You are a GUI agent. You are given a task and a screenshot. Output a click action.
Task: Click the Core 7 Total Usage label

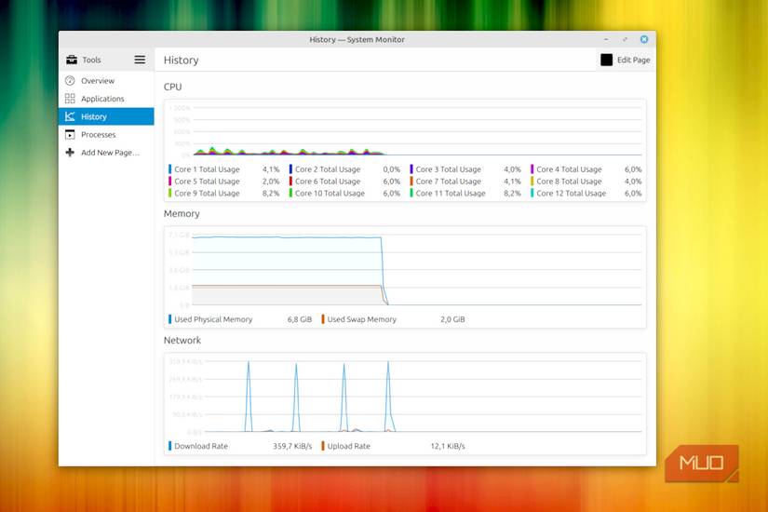(448, 182)
